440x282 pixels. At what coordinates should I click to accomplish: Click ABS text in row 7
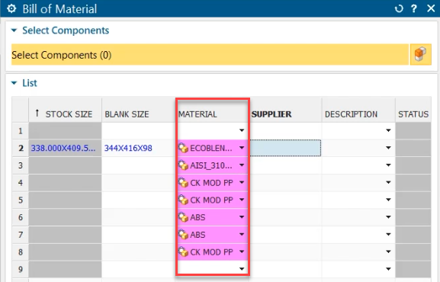point(198,235)
